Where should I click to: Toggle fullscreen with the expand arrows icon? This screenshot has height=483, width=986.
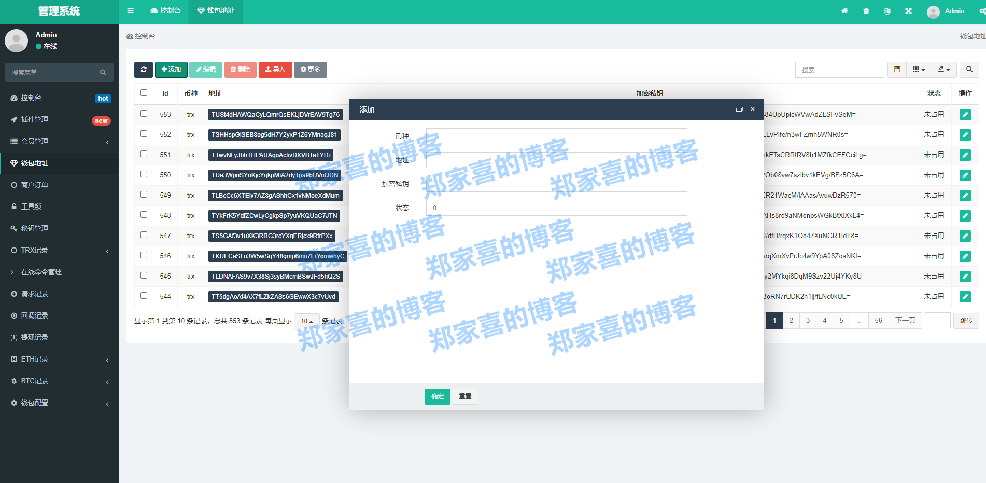tap(908, 11)
